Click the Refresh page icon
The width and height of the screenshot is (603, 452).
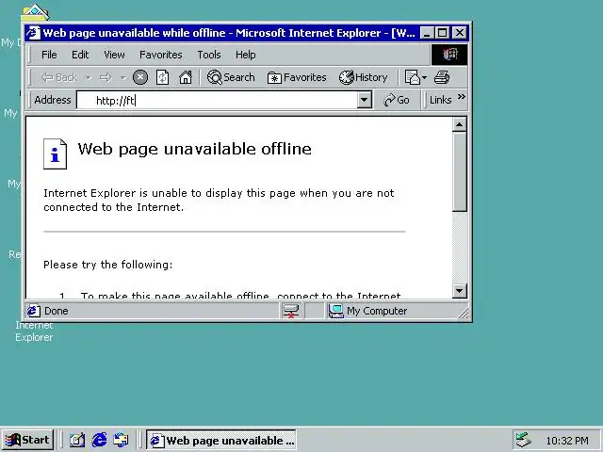tap(162, 77)
